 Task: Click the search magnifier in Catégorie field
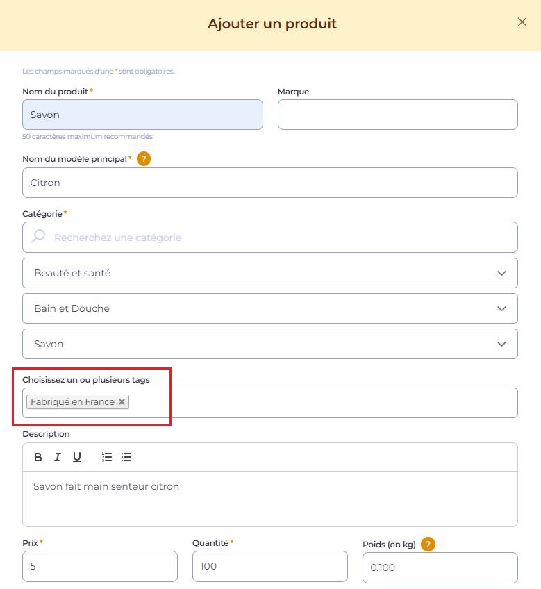[38, 236]
